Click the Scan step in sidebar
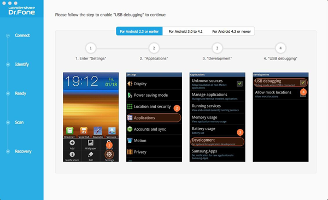 tap(19, 122)
